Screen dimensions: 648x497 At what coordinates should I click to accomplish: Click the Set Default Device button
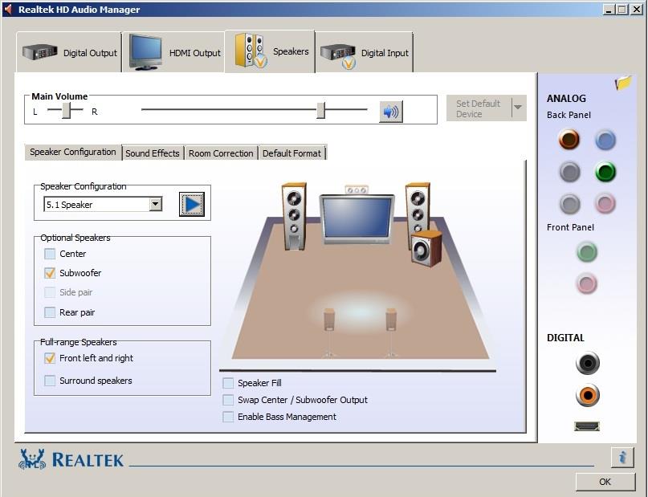click(x=479, y=108)
